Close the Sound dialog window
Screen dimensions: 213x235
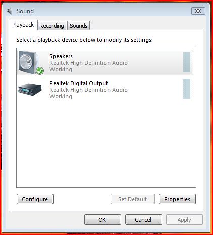click(x=198, y=11)
